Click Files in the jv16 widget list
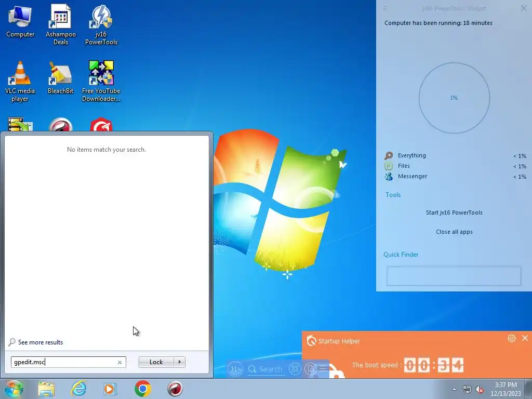 pos(404,166)
